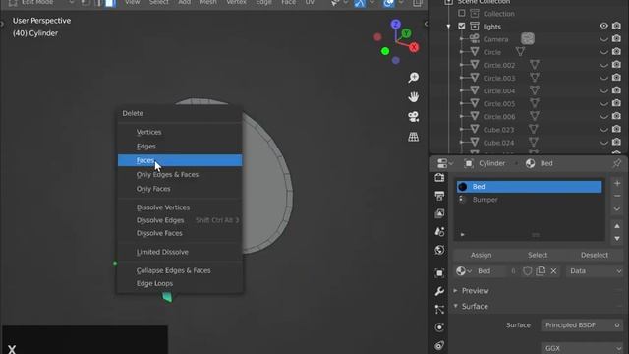Choose Only Faces in Delete menu
The height and width of the screenshot is (354, 629).
pos(180,189)
